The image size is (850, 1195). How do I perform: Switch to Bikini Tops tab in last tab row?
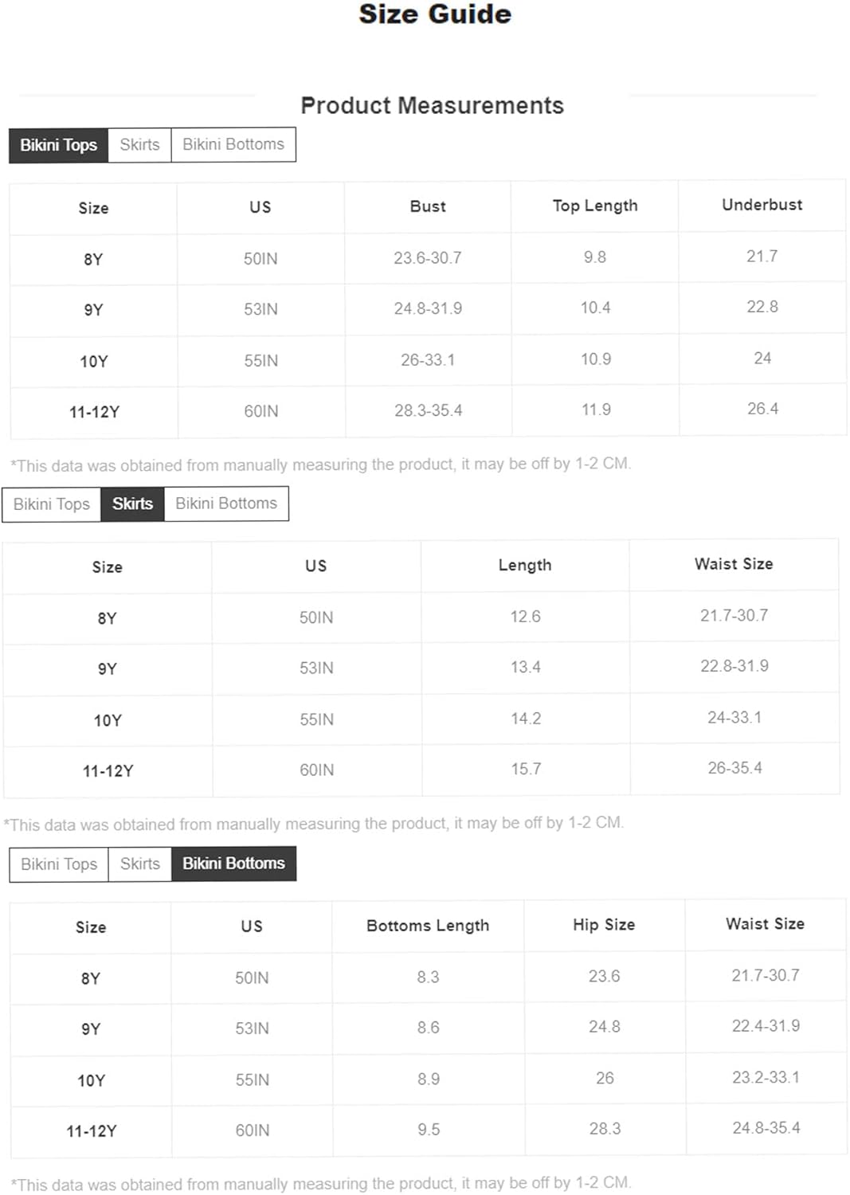(x=59, y=864)
